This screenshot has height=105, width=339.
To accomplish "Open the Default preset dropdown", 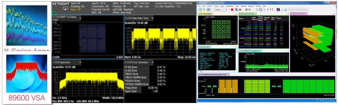I will pyautogui.click(x=221, y=10).
